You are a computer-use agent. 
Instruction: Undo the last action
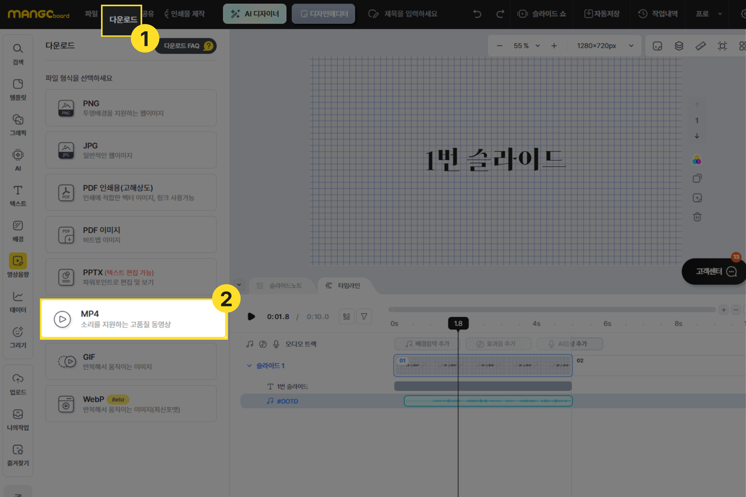click(x=477, y=14)
